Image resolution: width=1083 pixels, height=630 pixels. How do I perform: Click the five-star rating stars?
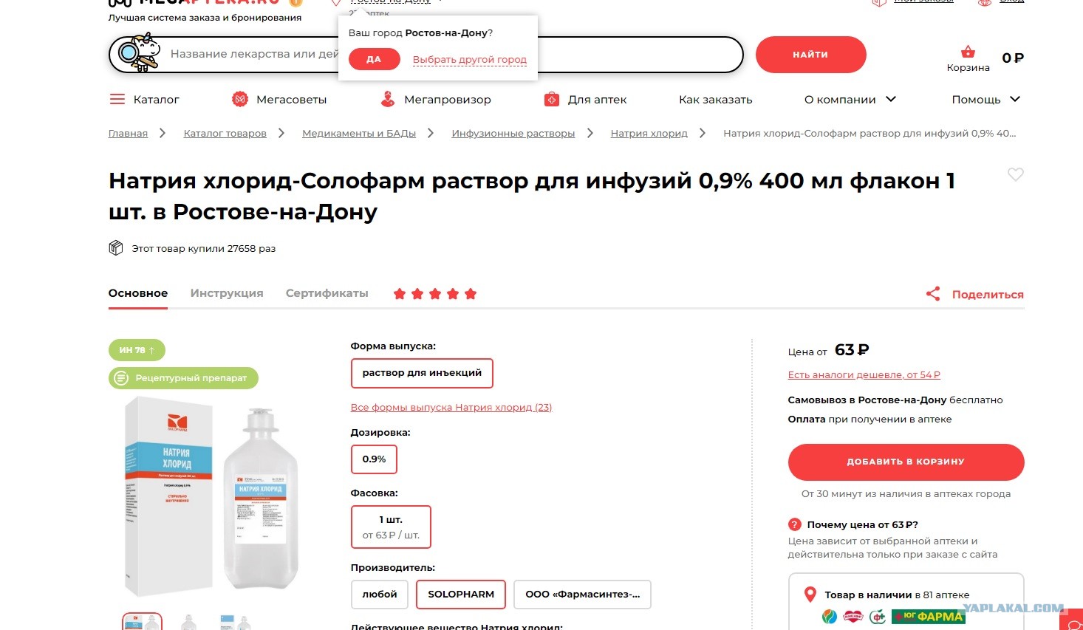[435, 294]
